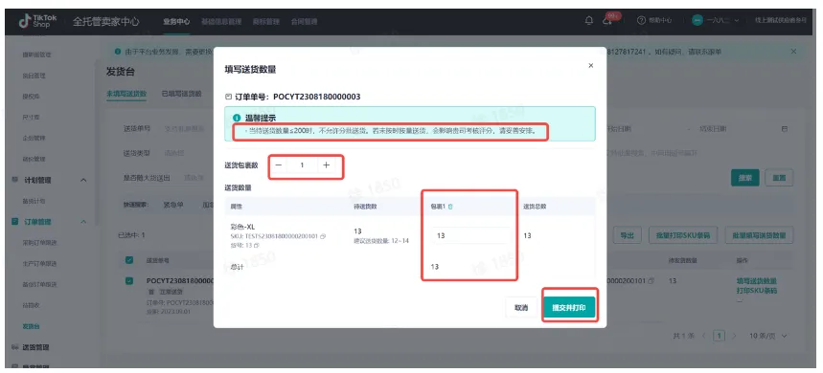The image size is (823, 373).
Task: Delete 包裹1 using trash icon
Action: [x=450, y=207]
